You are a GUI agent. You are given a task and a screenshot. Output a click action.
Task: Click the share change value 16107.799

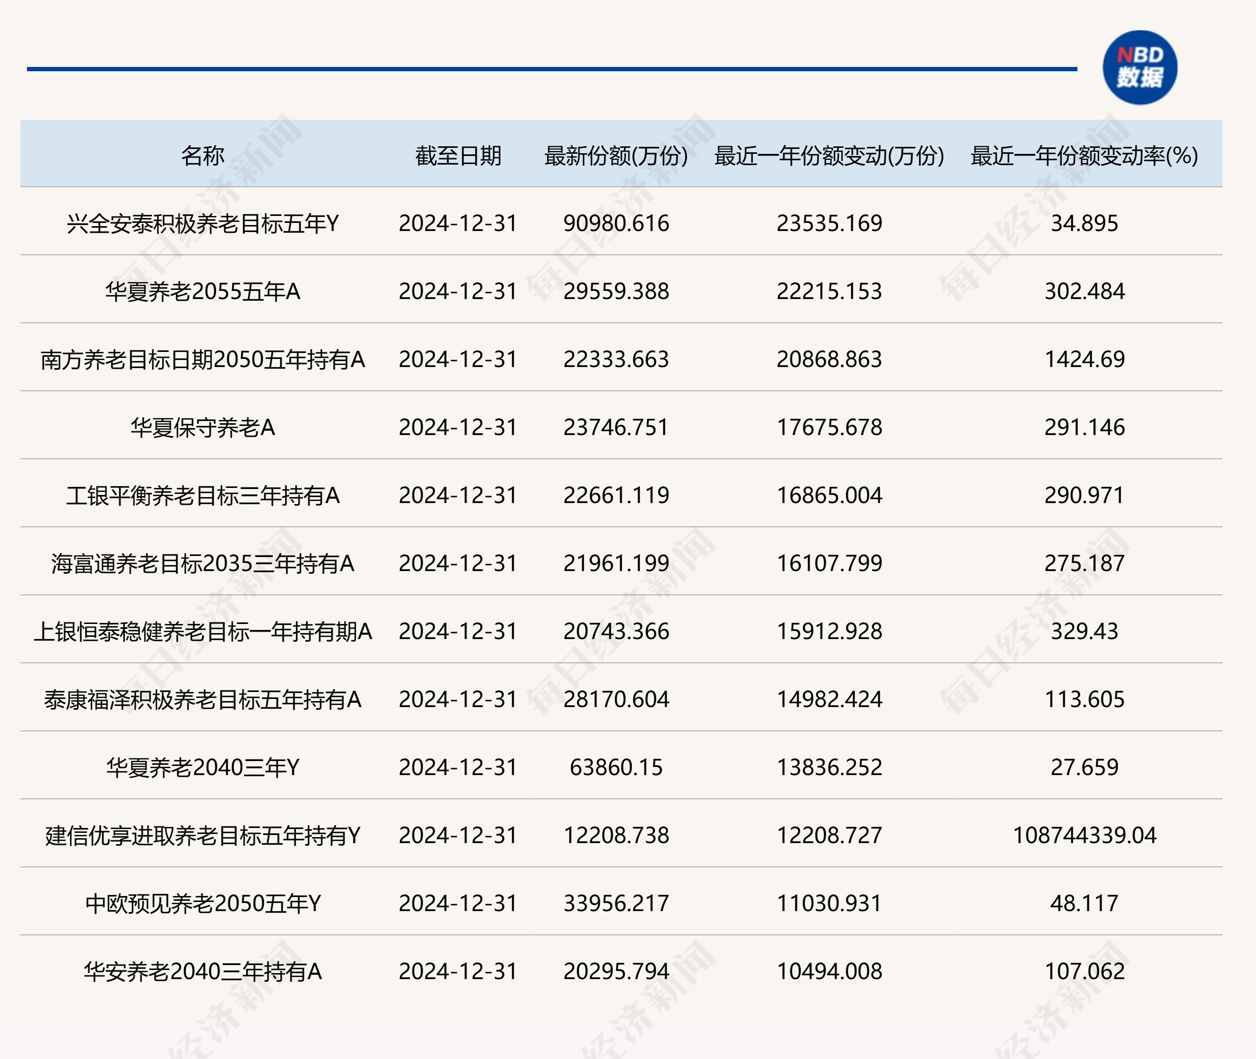tap(829, 563)
